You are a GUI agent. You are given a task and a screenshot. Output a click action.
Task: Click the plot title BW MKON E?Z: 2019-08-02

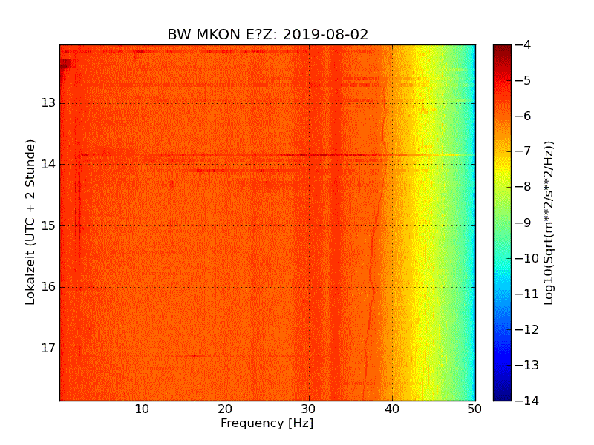(x=267, y=34)
